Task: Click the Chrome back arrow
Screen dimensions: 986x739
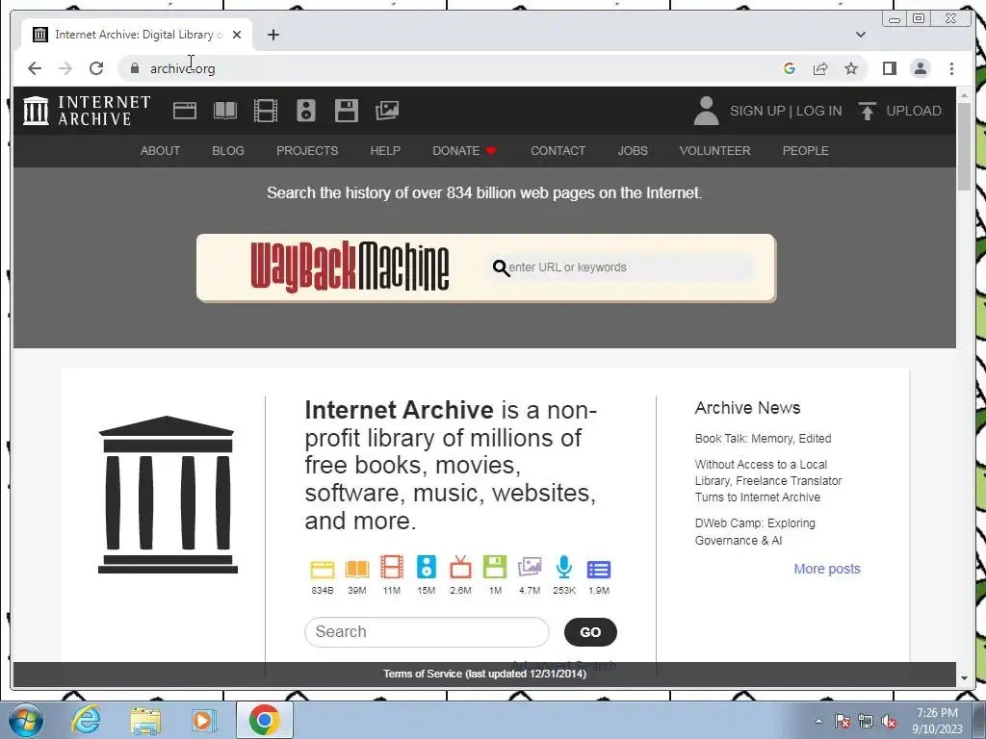Action: pos(35,68)
